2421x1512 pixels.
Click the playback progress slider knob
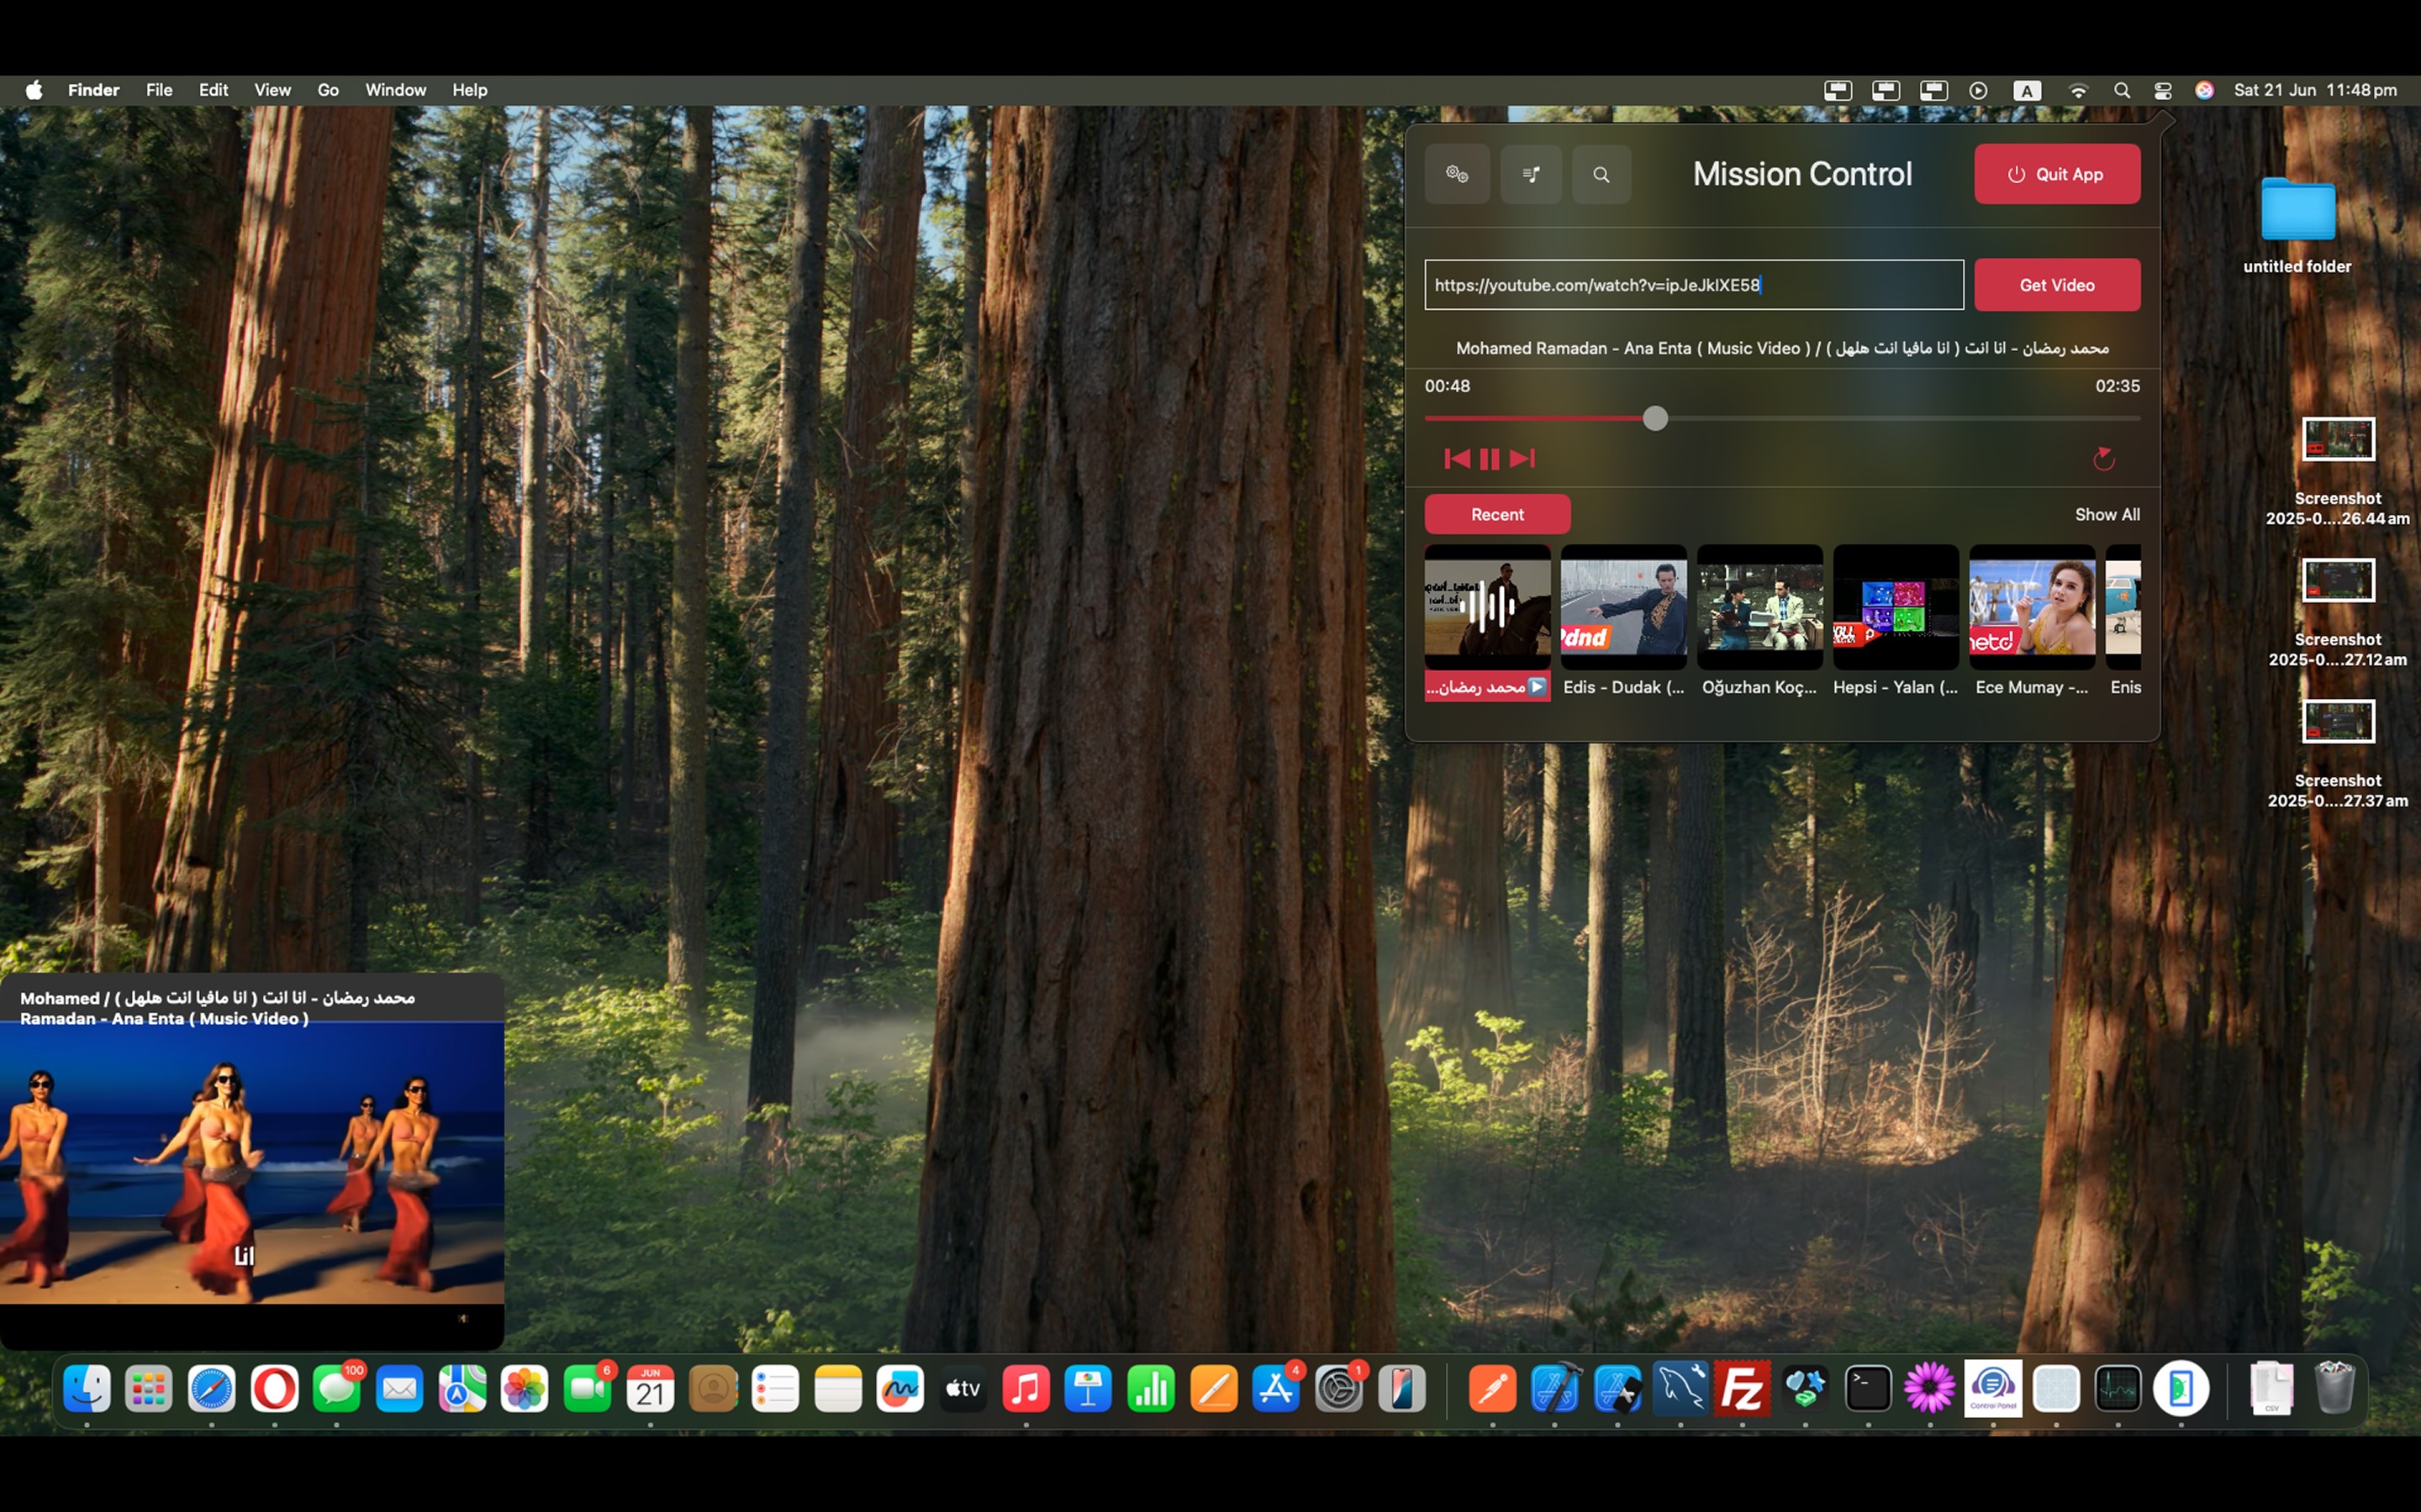(1654, 419)
